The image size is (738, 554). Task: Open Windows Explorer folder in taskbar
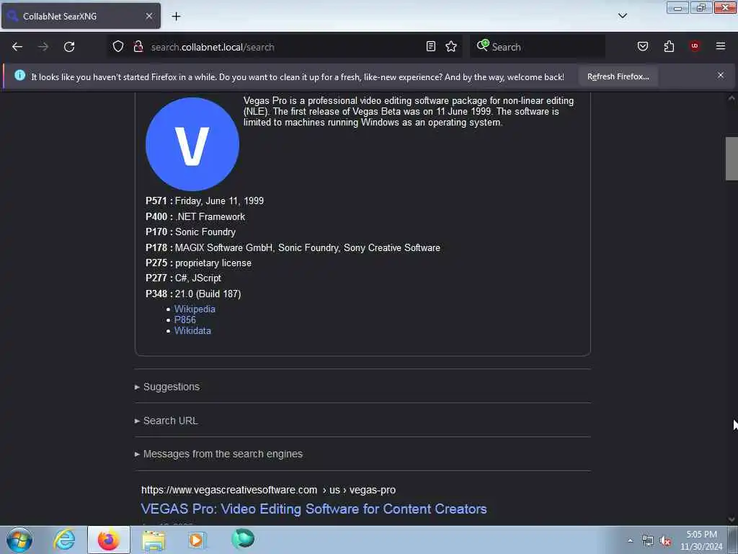(x=154, y=540)
